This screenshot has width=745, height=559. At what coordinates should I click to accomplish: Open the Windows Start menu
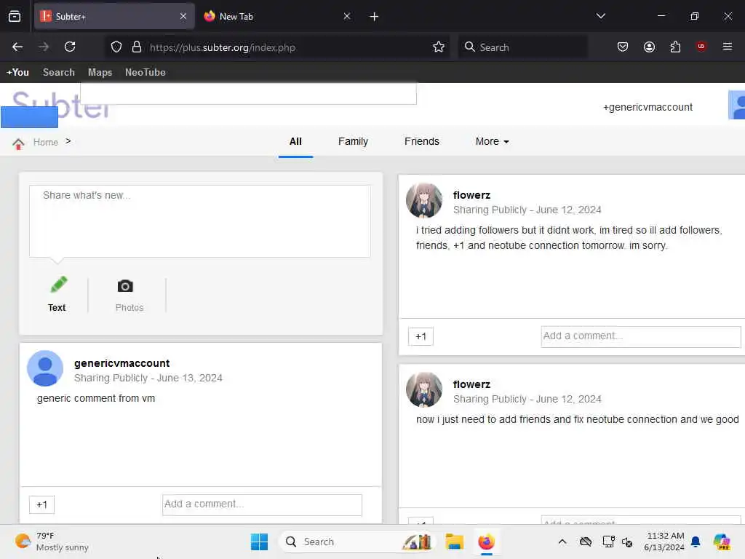point(260,542)
